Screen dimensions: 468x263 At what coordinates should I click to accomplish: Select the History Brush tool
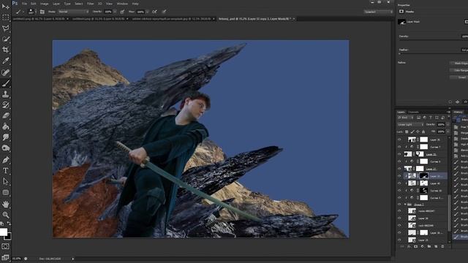[x=5, y=105]
